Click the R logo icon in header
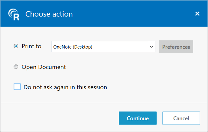208x132 pixels. click(x=14, y=14)
